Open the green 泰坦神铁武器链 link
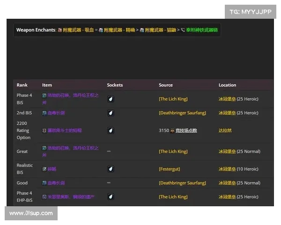 point(202,30)
